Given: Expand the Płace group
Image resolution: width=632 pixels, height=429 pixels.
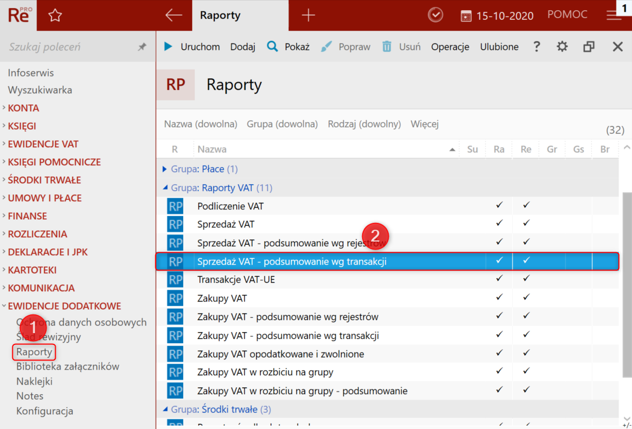Looking at the screenshot, I should coord(165,169).
